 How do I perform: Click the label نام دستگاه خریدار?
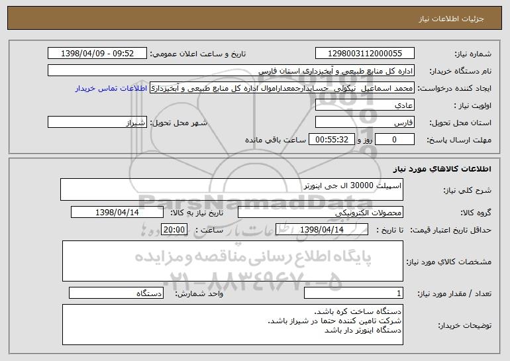460,72
